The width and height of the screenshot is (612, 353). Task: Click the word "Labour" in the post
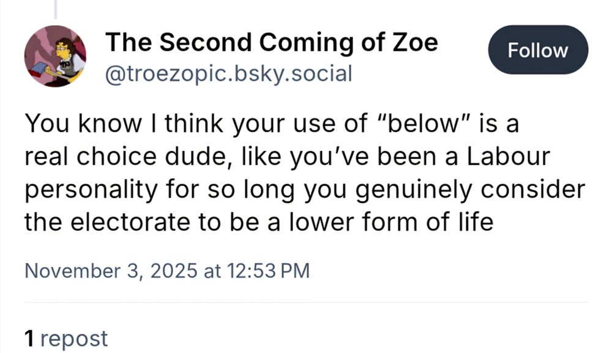click(509, 155)
